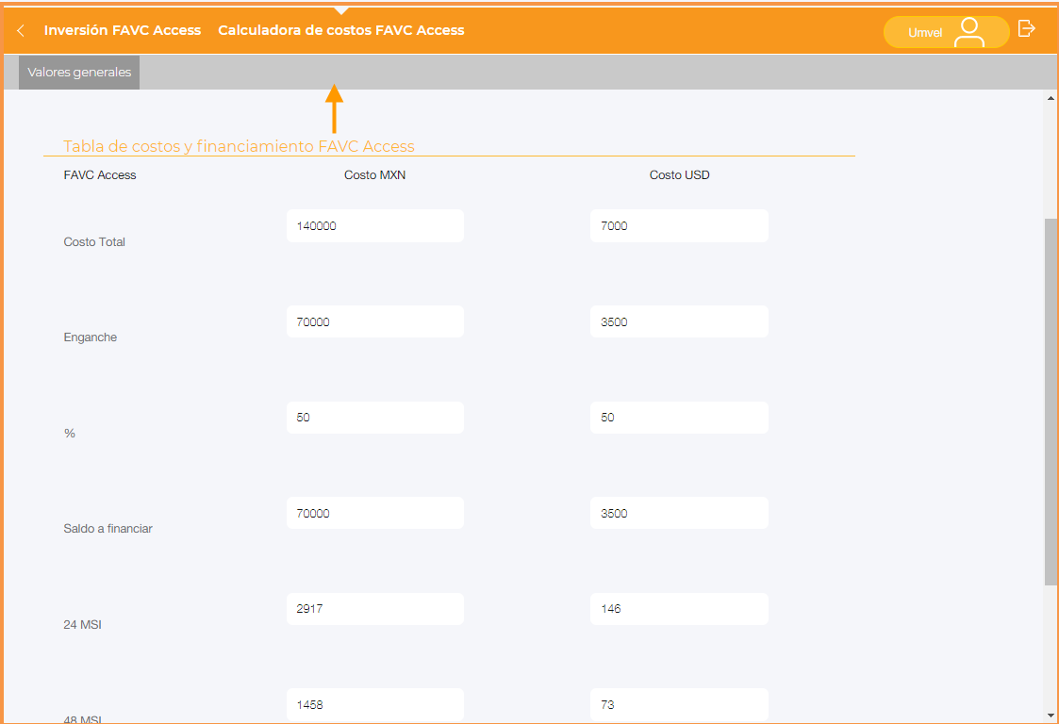Click Costo Total MXN field with 140000
Viewport: 1059px width, 724px height.
coord(374,225)
